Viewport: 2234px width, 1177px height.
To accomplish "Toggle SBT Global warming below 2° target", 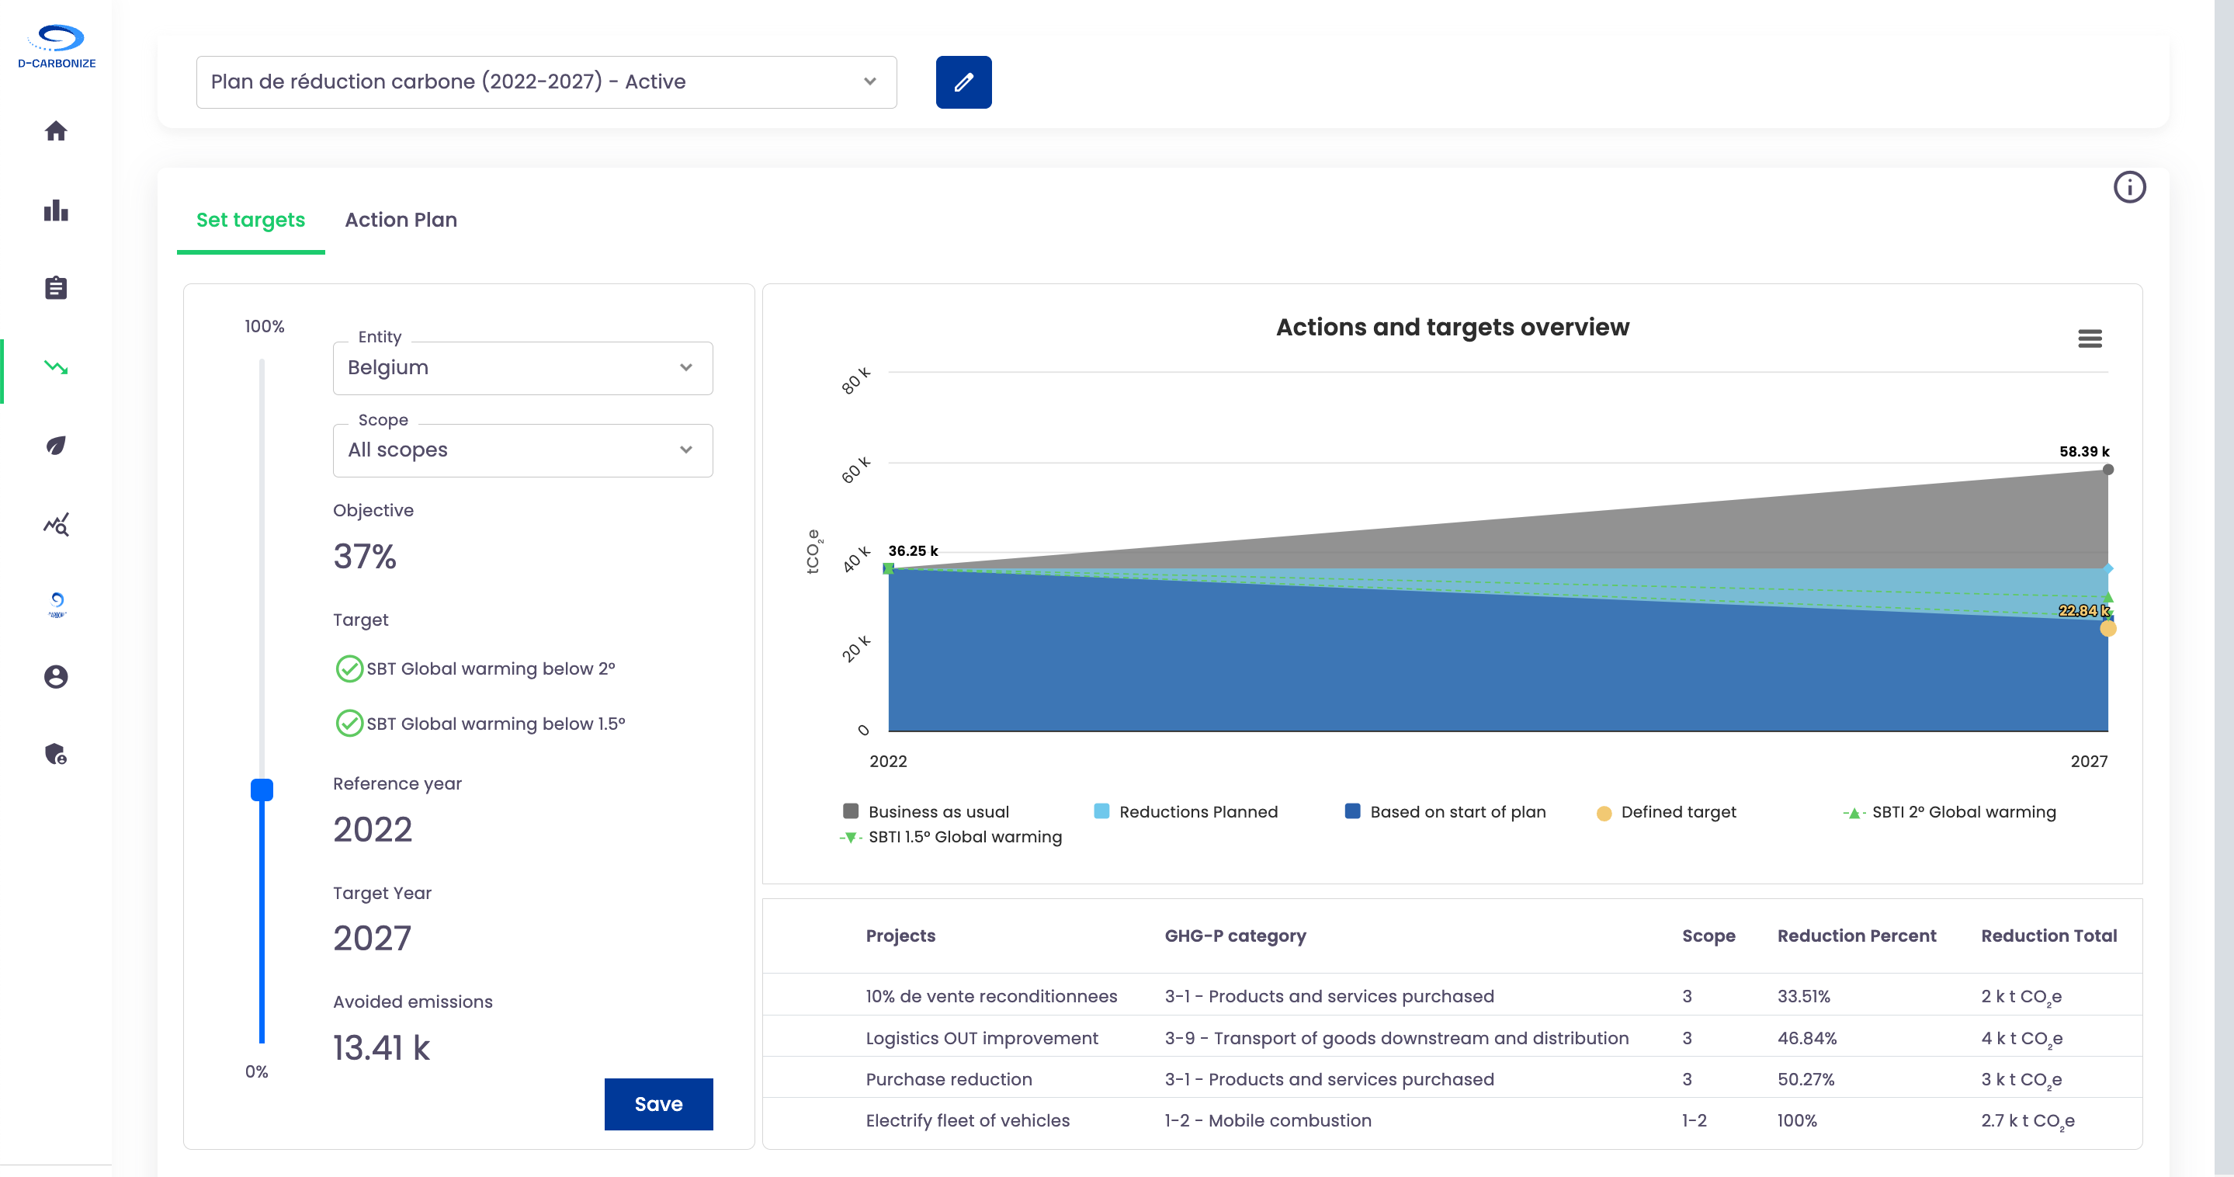I will pos(349,668).
